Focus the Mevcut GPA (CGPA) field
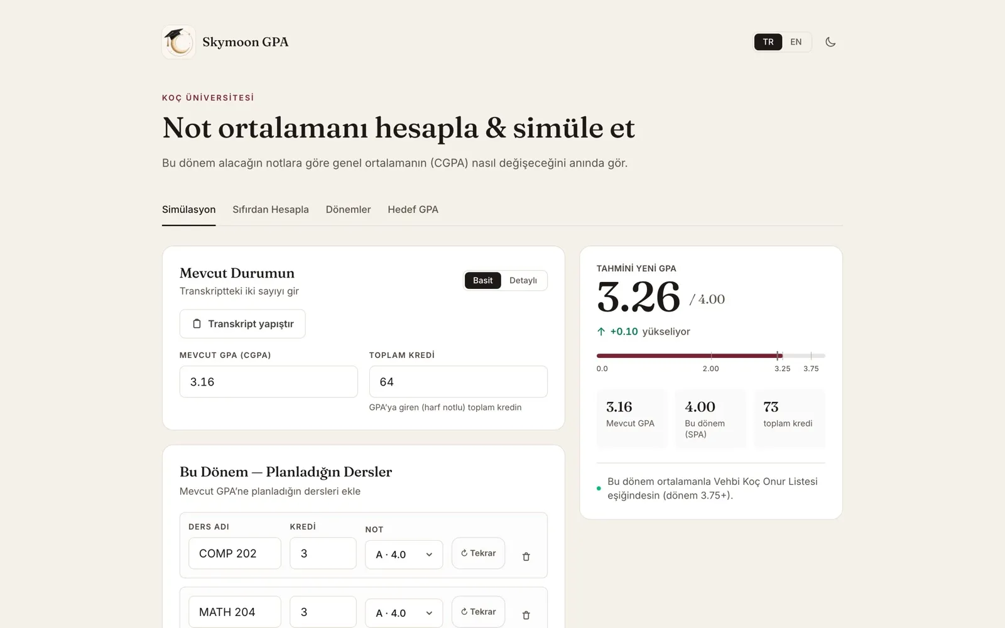This screenshot has width=1005, height=628. [x=268, y=382]
